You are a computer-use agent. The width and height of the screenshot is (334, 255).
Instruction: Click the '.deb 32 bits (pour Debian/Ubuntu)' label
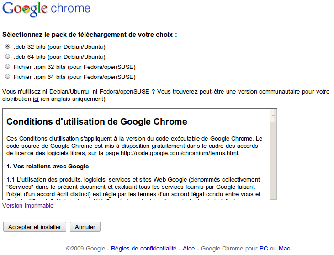[x=60, y=47]
